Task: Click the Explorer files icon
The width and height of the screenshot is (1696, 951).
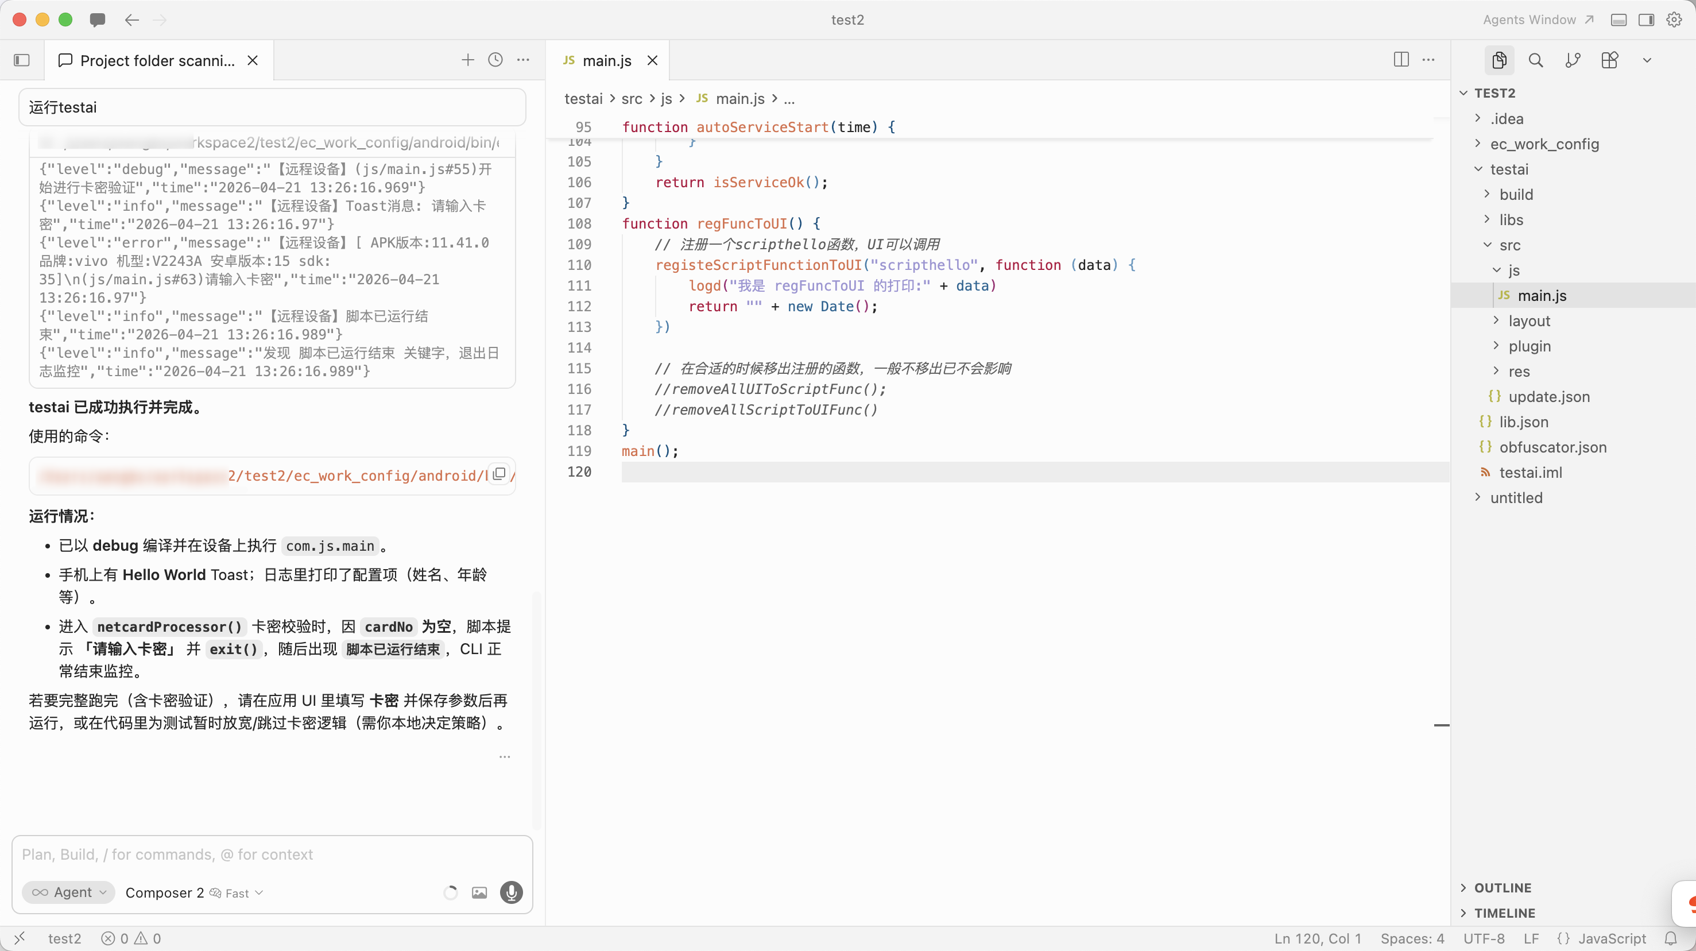Action: click(1499, 61)
